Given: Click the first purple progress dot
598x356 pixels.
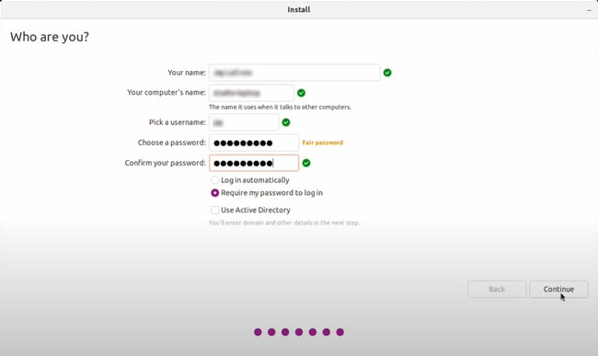Looking at the screenshot, I should coord(258,332).
